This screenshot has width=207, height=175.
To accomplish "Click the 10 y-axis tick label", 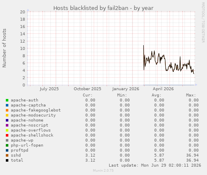I will [x=22, y=48].
